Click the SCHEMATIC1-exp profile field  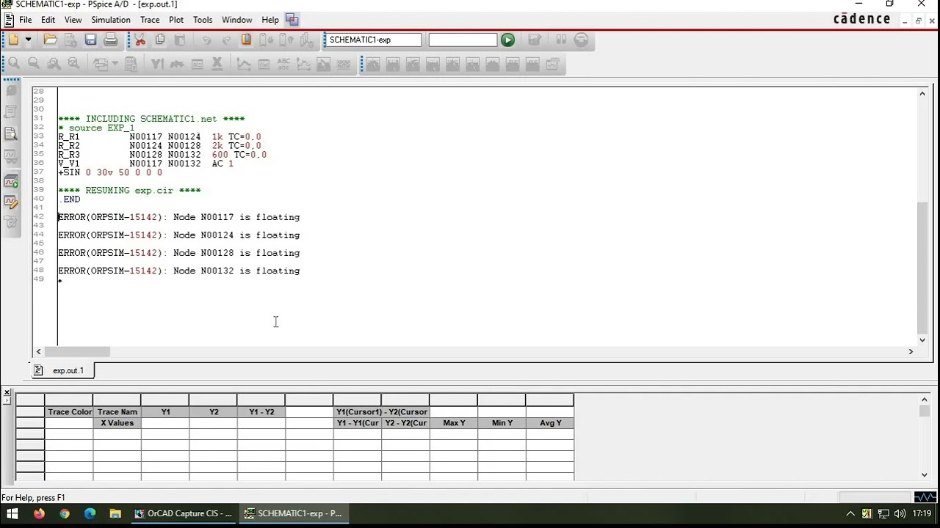click(x=375, y=40)
